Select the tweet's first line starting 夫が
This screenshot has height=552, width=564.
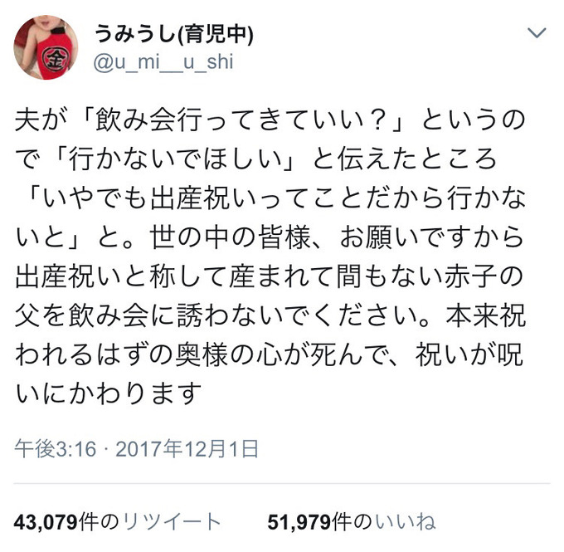pyautogui.click(x=270, y=120)
